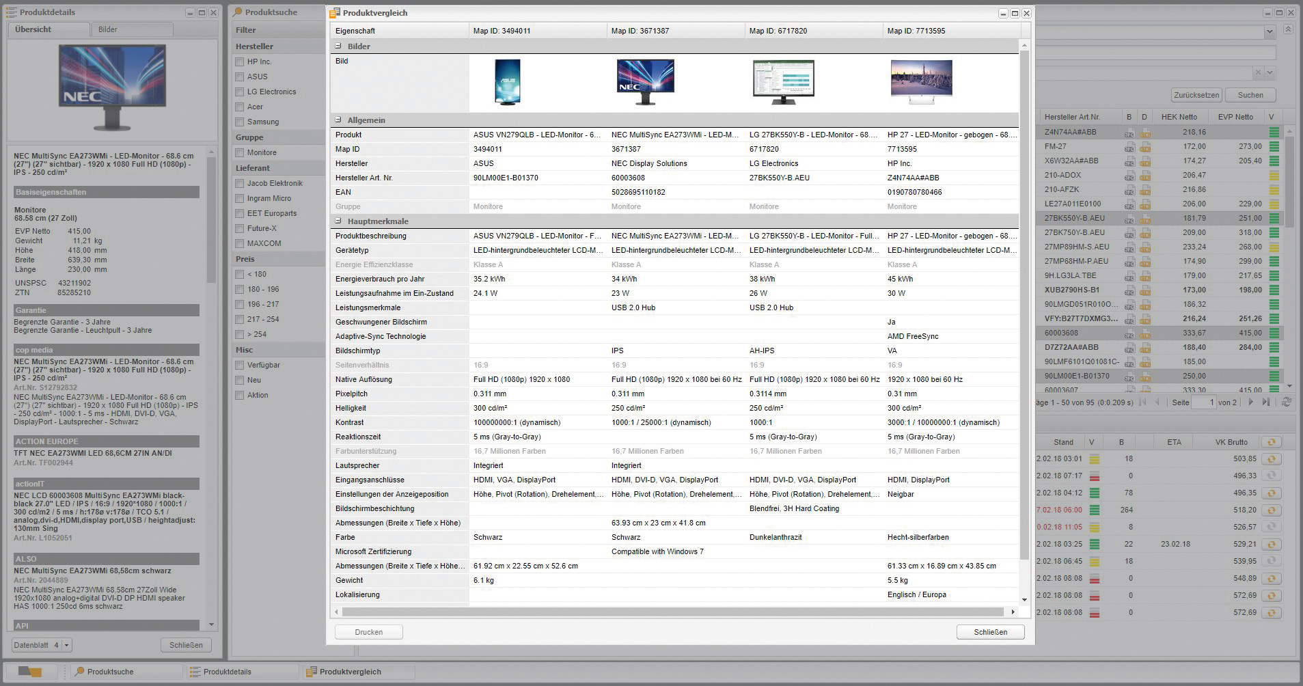Collapse the Allgemein section

point(338,120)
